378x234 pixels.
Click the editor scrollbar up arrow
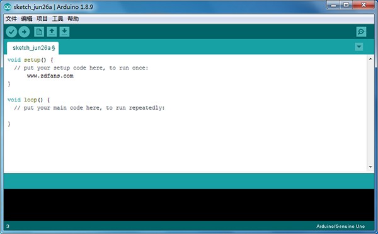coord(370,59)
